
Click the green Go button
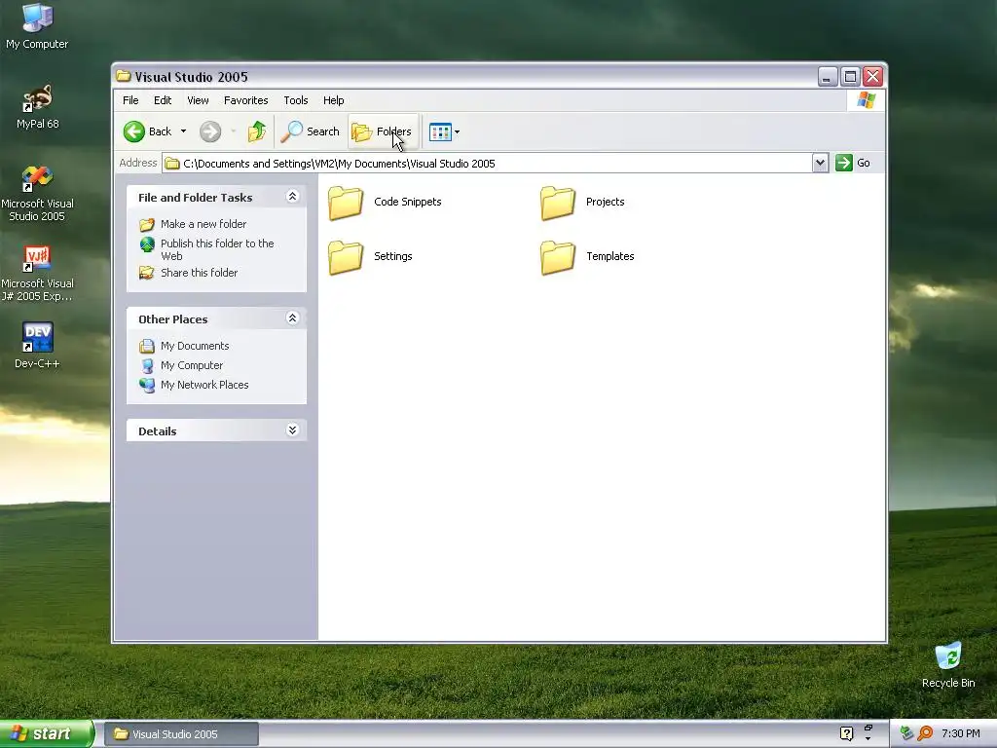point(853,163)
